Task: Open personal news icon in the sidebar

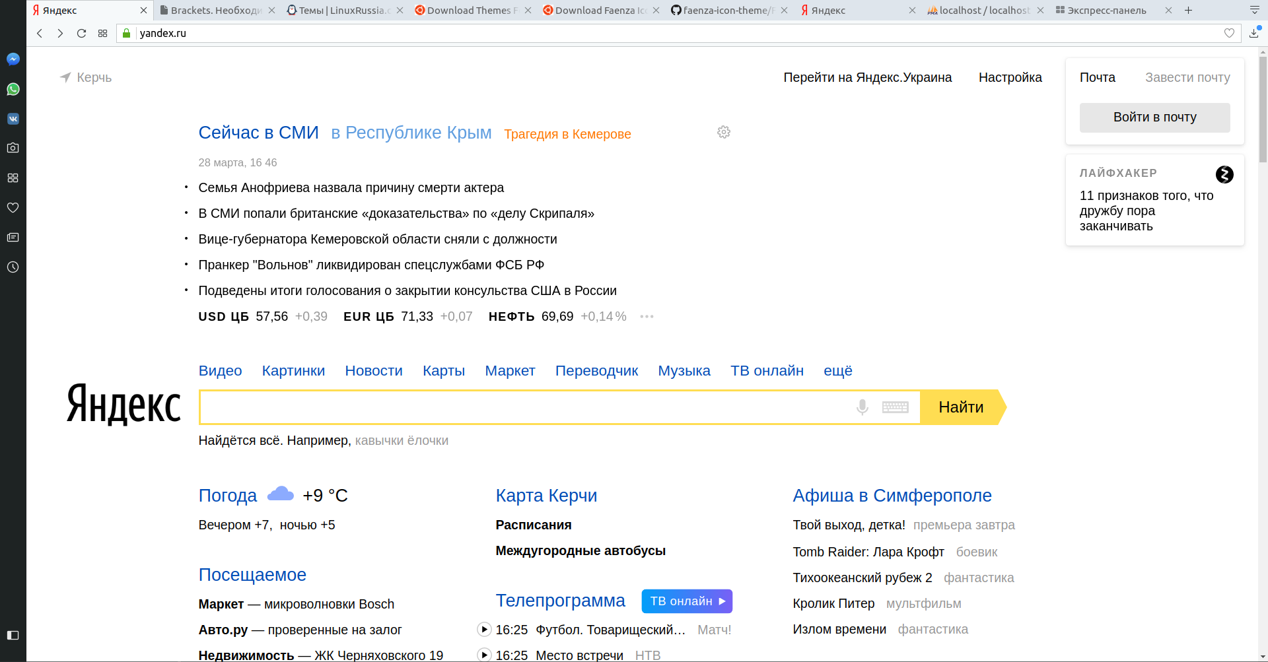Action: 13,237
